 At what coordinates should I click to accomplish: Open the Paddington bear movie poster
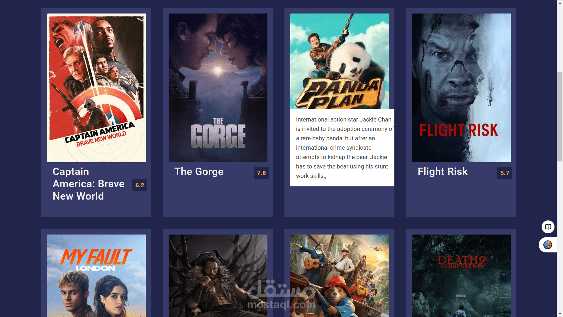(339, 275)
